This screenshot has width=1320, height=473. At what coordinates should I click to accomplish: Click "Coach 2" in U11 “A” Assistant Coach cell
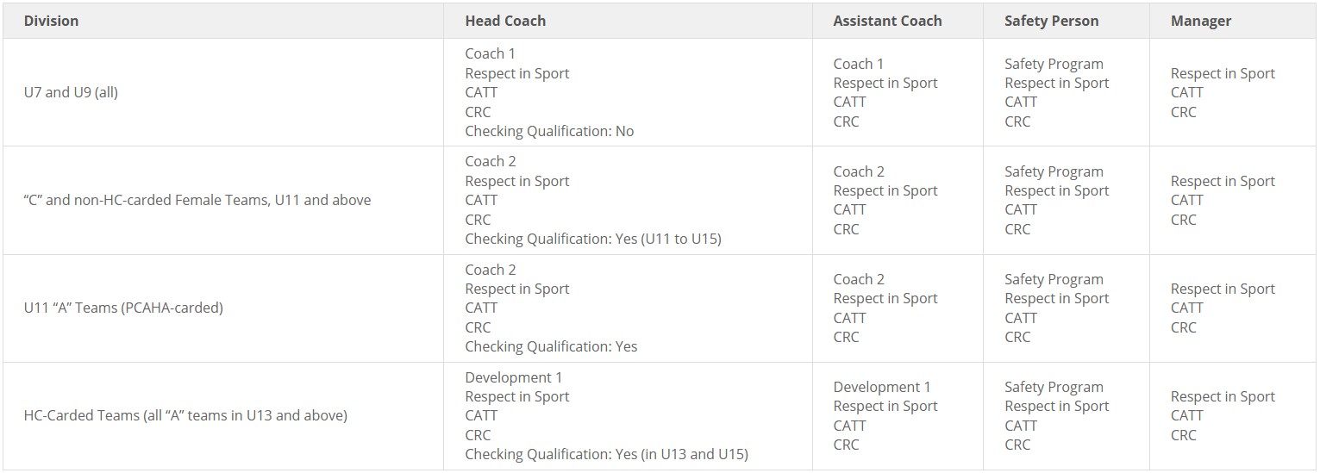click(858, 279)
